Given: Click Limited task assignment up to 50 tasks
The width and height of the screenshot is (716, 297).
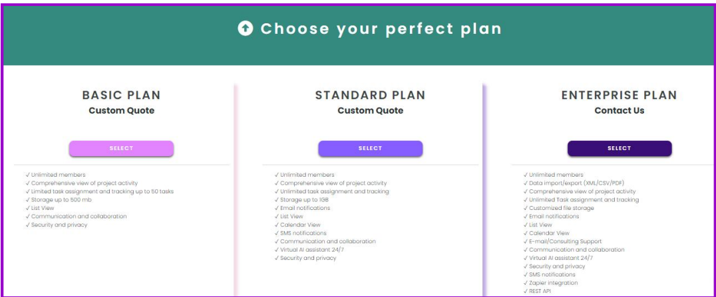Looking at the screenshot, I should click(102, 191).
